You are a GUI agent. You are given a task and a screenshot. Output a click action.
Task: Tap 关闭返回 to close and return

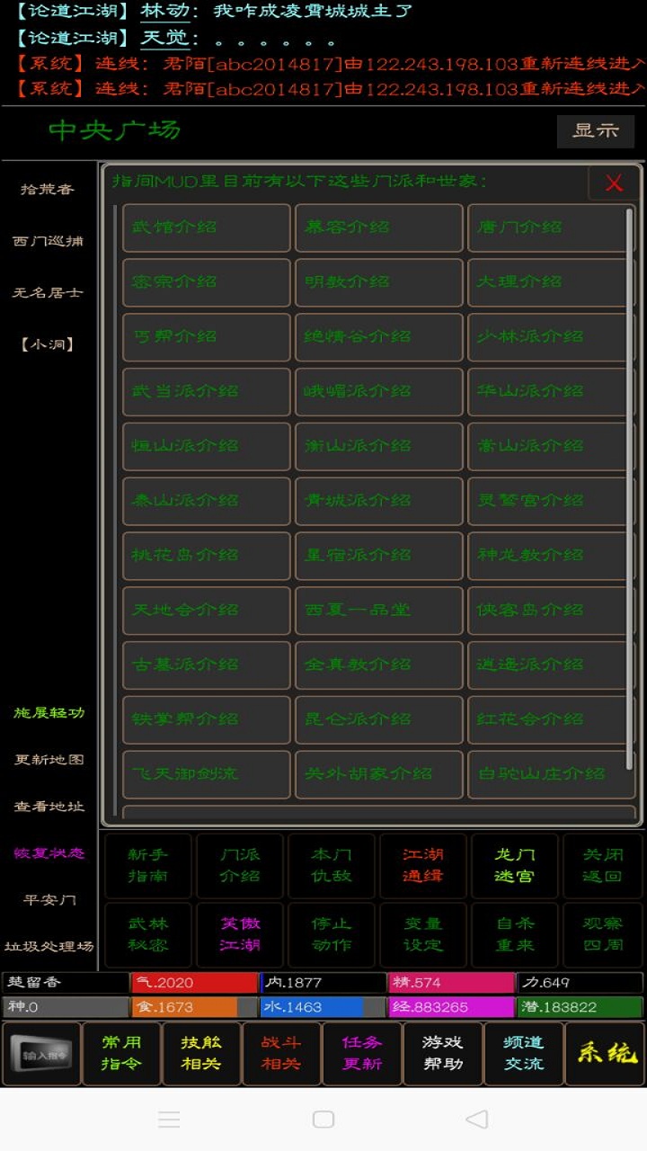coord(602,865)
